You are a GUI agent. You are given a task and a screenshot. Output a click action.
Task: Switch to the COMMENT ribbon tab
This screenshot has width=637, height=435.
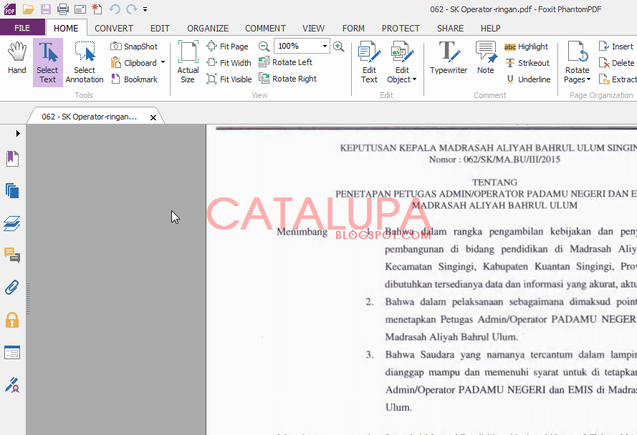tap(265, 28)
